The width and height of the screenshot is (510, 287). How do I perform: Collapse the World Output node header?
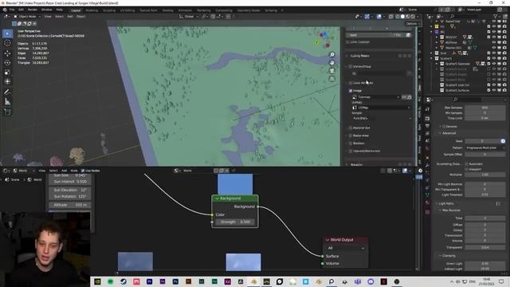point(328,240)
